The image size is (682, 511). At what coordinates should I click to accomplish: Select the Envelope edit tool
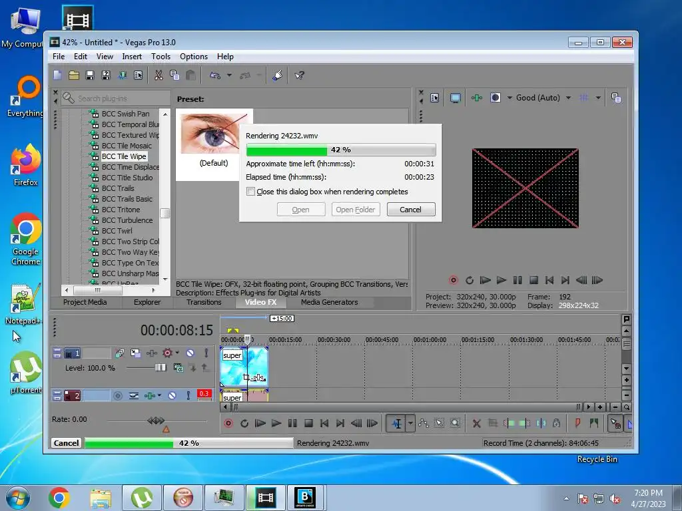click(423, 423)
